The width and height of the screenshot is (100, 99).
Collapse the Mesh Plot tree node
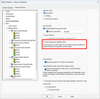pyautogui.click(x=9, y=76)
